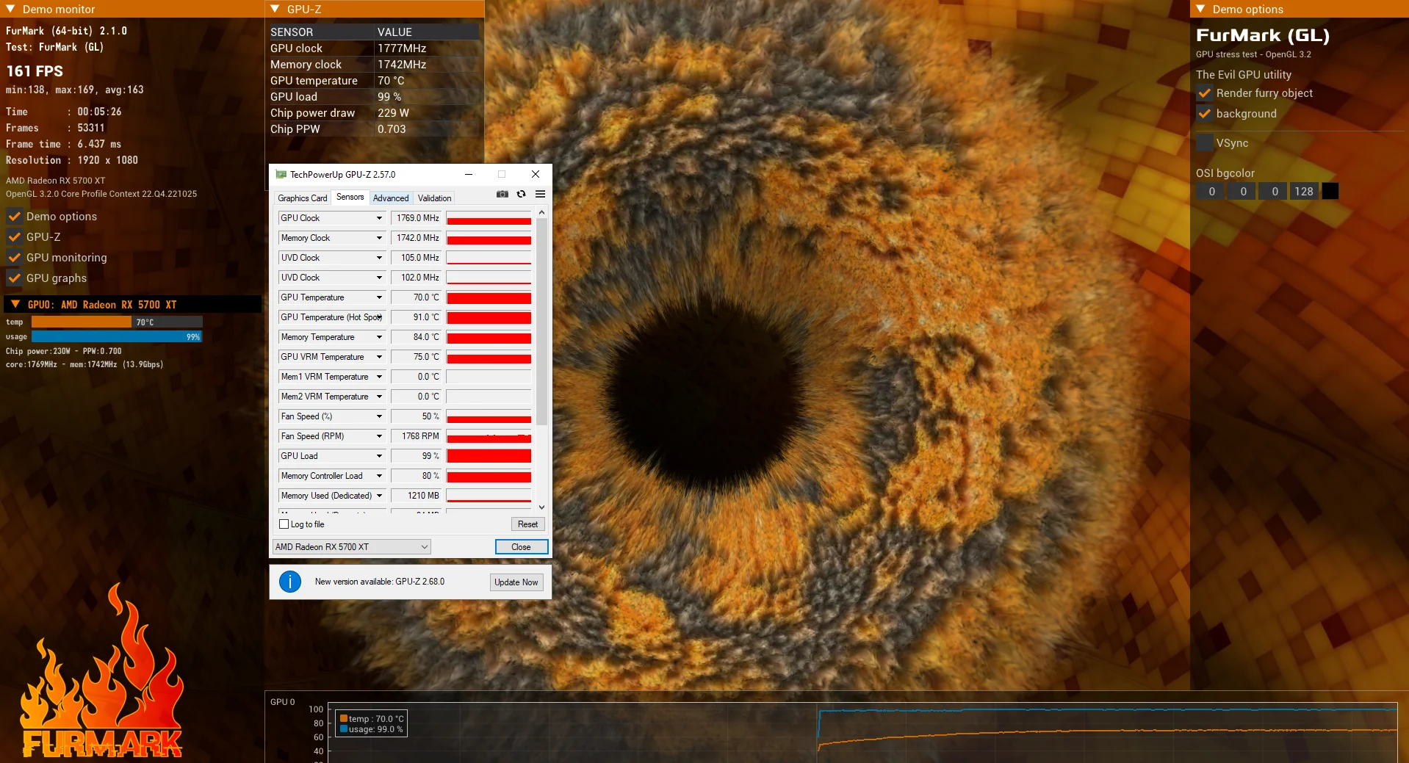Collapse the Demo monitor panel triangle
The image size is (1409, 763).
point(10,9)
